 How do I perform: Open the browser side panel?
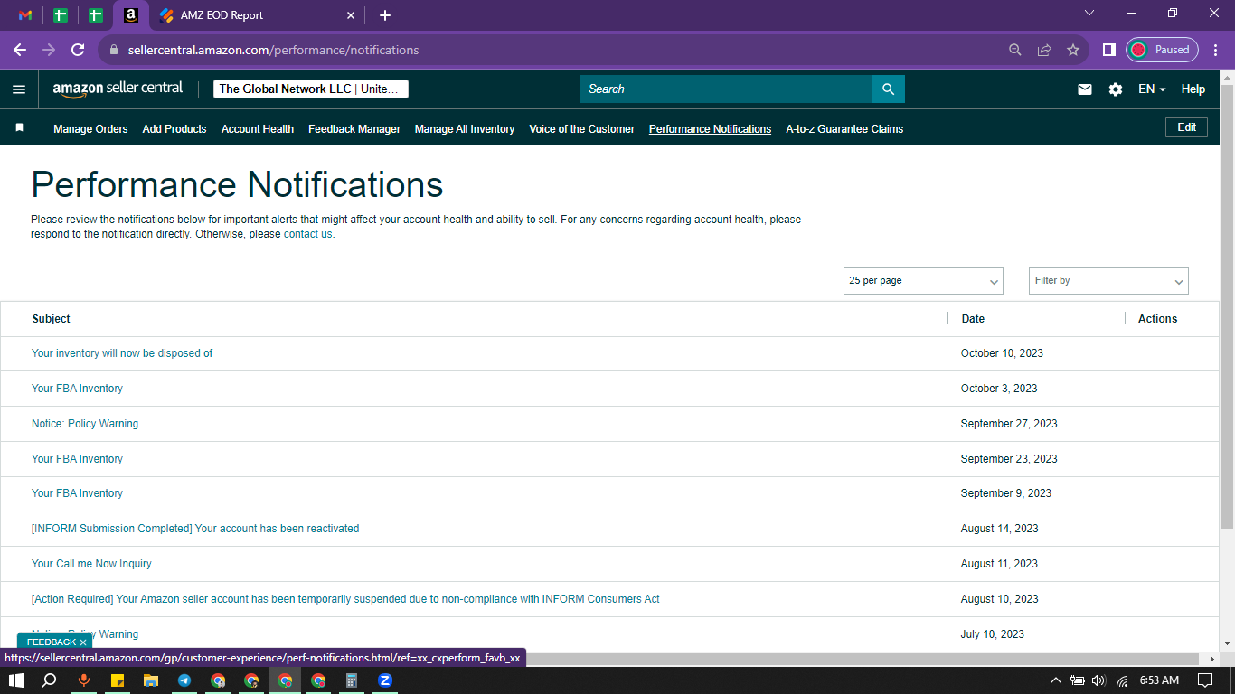coord(1108,50)
